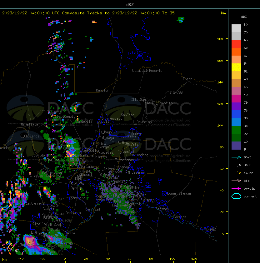Click the yellow UTC Composite Tracks timestamp header
This screenshot has width=260, height=263.
(88, 13)
